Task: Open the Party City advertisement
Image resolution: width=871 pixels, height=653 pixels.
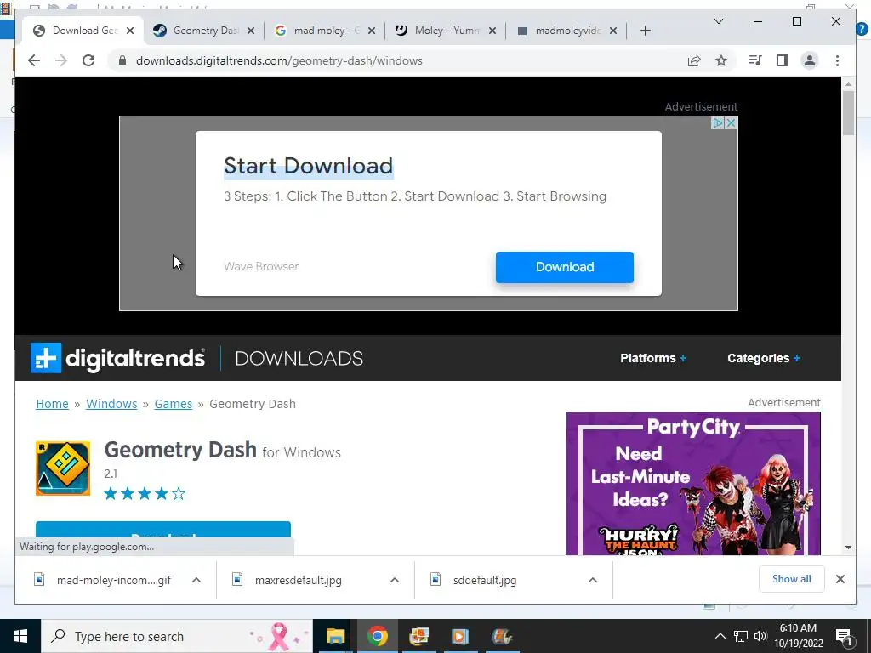Action: tap(692, 483)
